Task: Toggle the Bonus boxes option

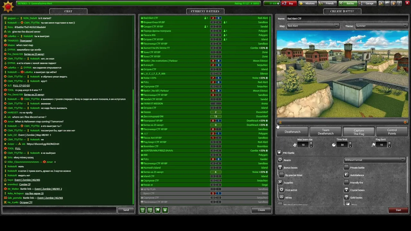Action: [x=280, y=167]
